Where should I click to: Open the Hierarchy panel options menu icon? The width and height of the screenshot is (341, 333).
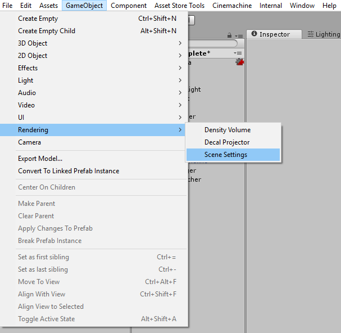click(238, 35)
